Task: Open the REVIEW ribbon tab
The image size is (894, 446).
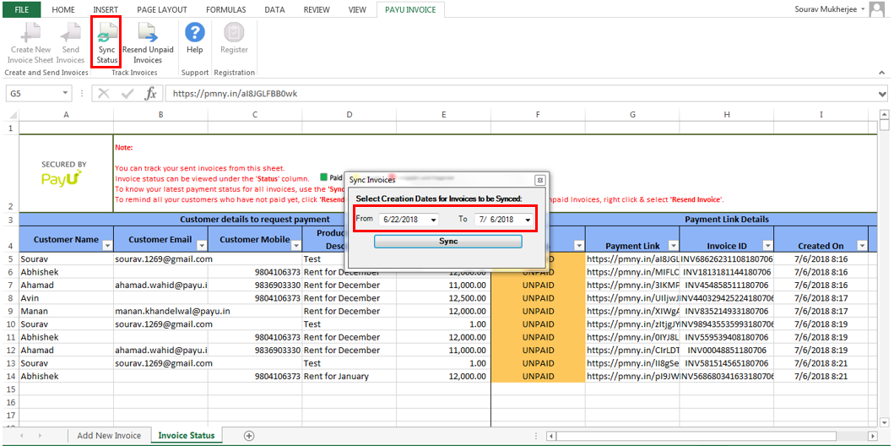Action: pos(317,9)
